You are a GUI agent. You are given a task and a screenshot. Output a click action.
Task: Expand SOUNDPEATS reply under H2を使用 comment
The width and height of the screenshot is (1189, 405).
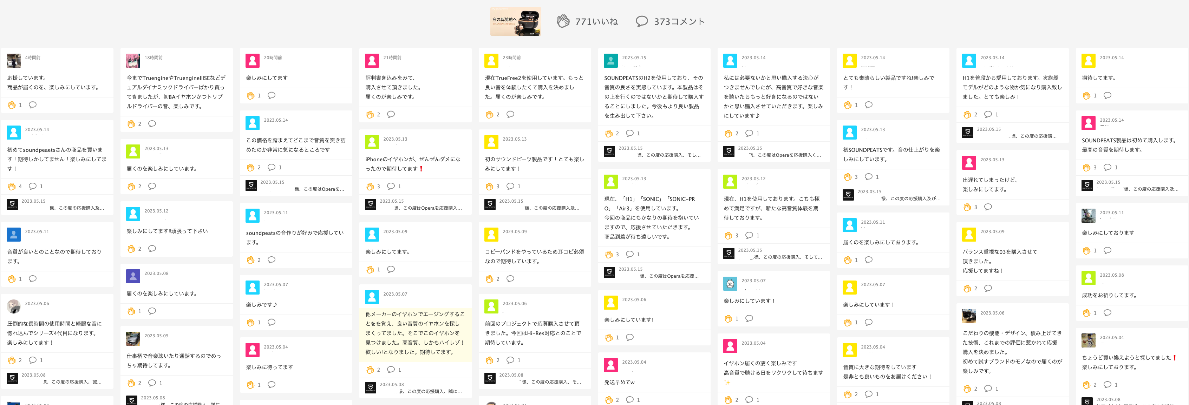click(668, 155)
